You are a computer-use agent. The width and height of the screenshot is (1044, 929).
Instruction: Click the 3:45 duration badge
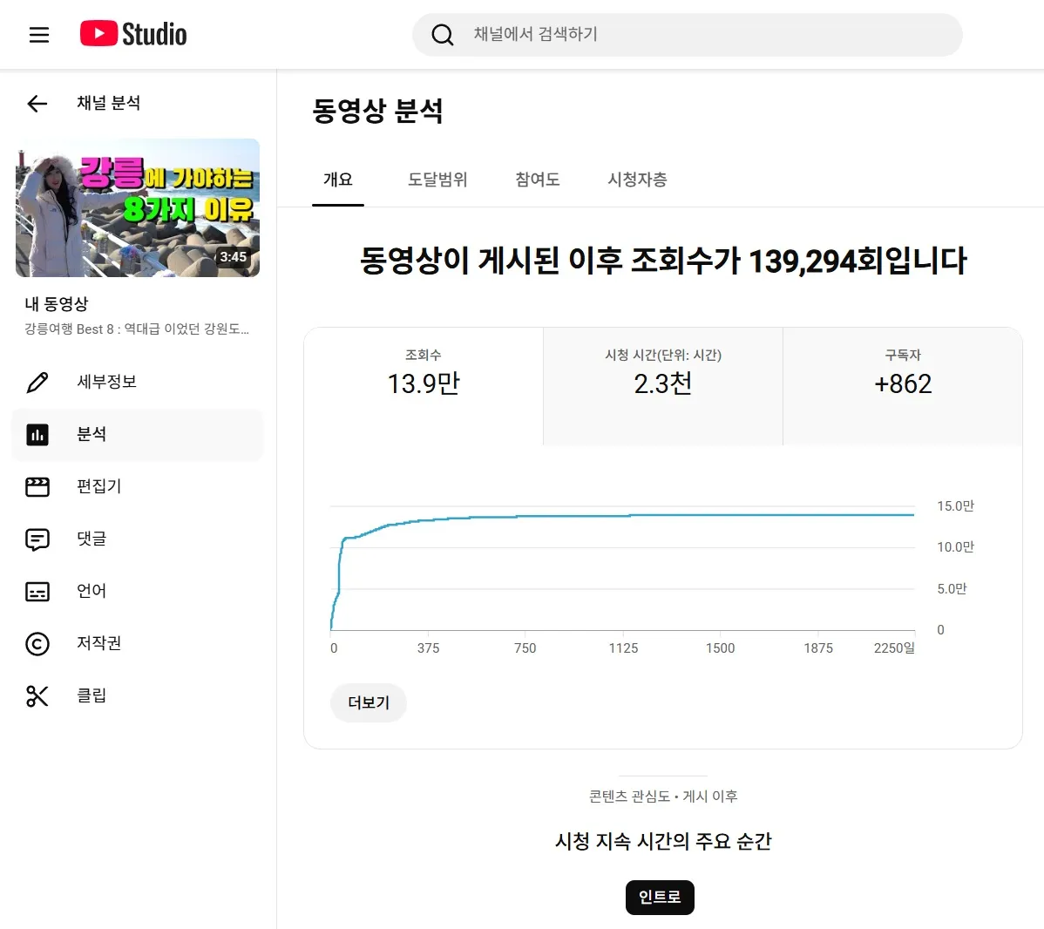pos(233,257)
